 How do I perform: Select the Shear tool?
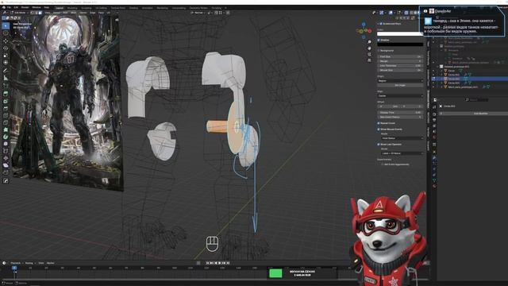[x=6, y=165]
